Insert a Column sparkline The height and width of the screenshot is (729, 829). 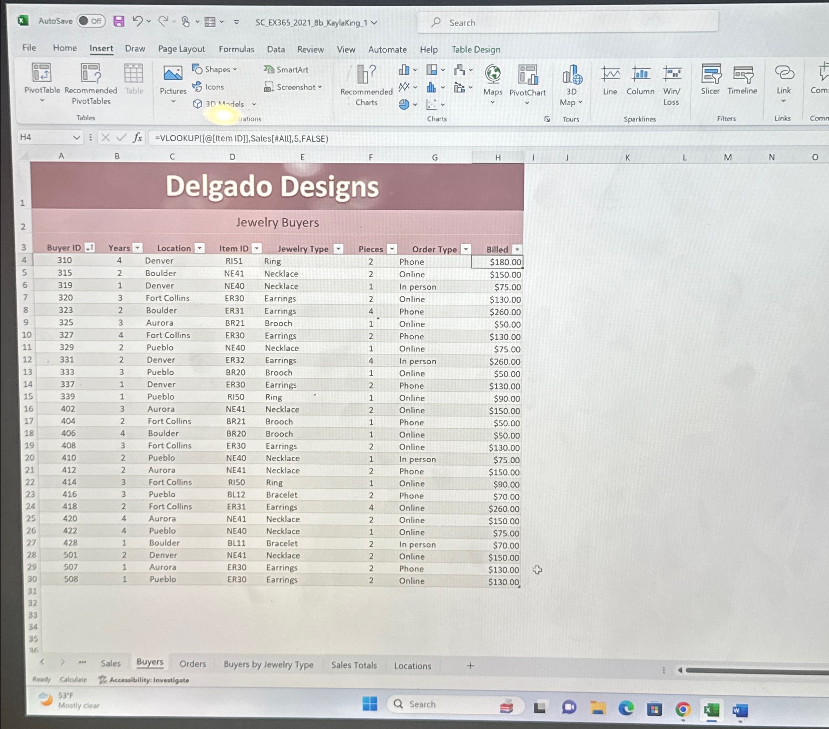click(x=641, y=80)
